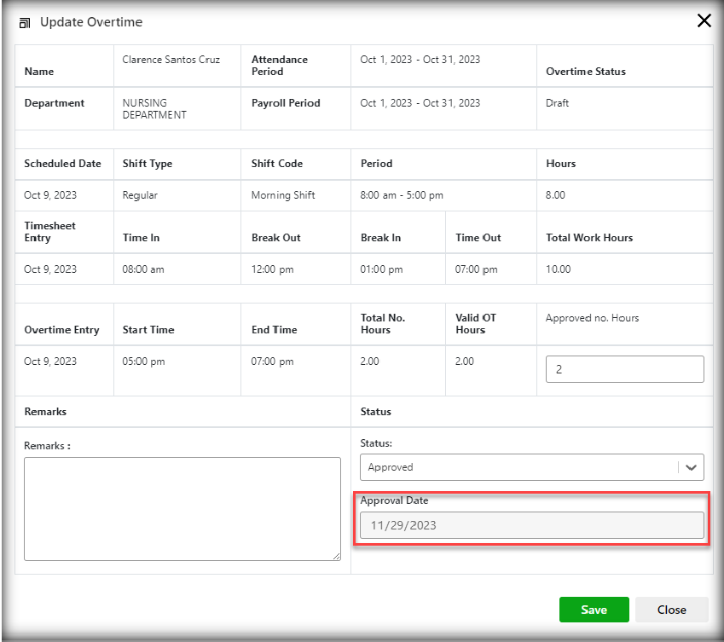Click the dialog window icon beside Update Overtime
The width and height of the screenshot is (724, 642).
25,22
